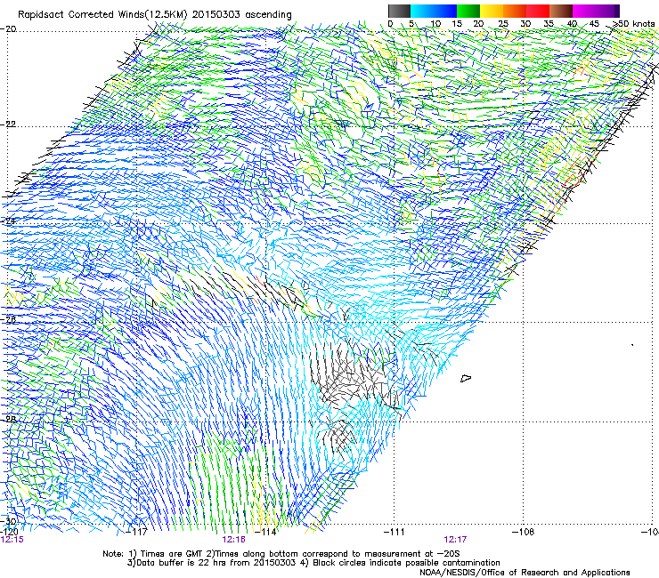This screenshot has width=659, height=578.
Task: Click the gray 0-5 knots legend swatch
Action: [x=400, y=11]
